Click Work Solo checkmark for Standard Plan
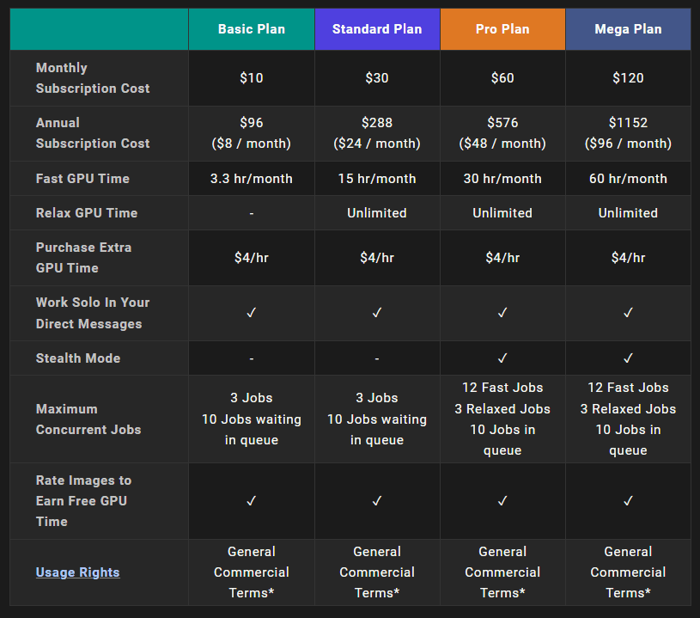Image resolution: width=700 pixels, height=618 pixels. click(377, 313)
